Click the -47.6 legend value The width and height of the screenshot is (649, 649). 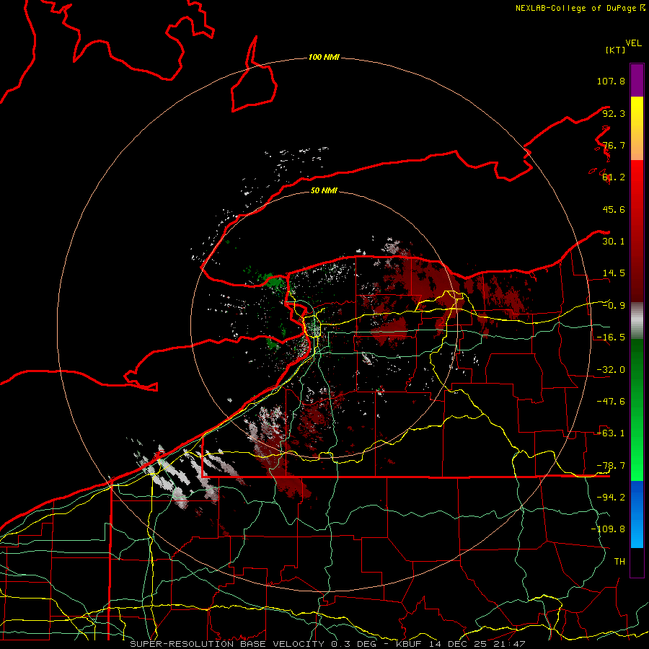[x=611, y=402]
